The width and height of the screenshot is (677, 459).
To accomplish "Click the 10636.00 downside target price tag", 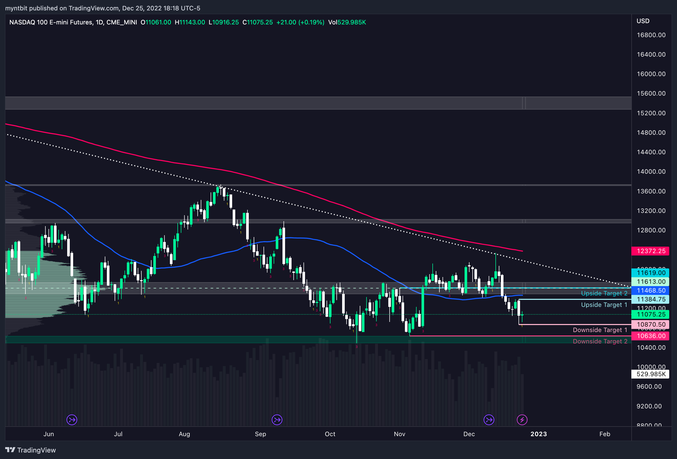I will [651, 336].
